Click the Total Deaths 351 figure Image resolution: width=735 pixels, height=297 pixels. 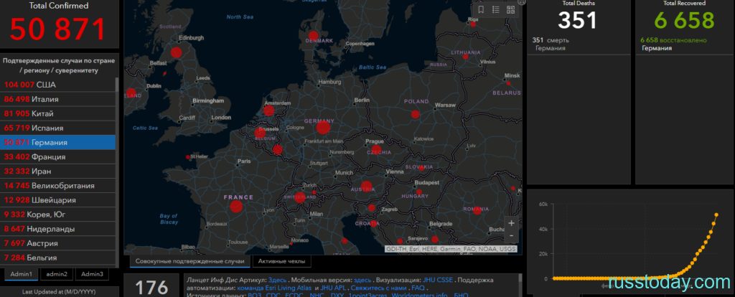coord(578,21)
